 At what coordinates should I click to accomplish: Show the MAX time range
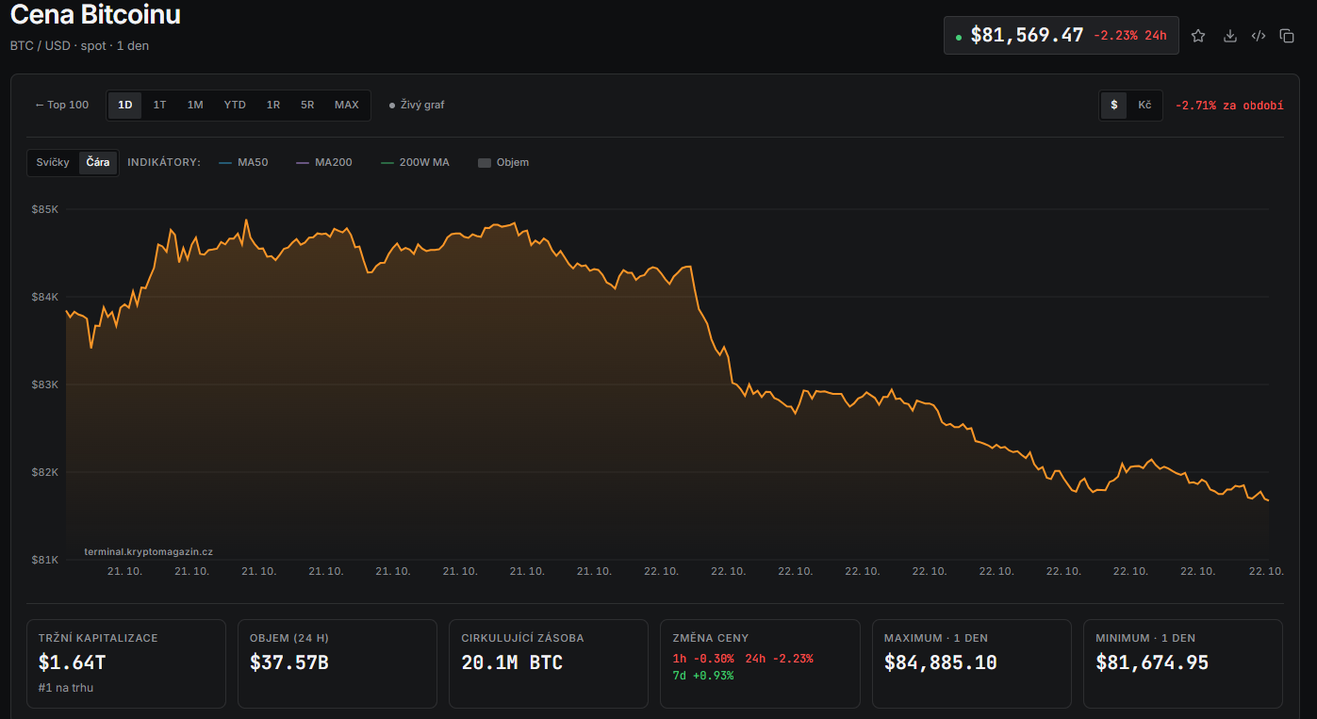(347, 105)
